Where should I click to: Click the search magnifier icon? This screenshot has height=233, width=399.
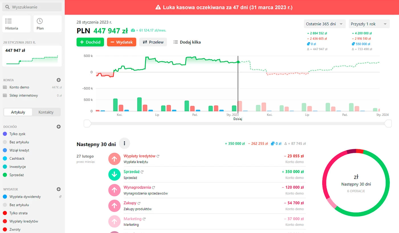tap(8, 7)
